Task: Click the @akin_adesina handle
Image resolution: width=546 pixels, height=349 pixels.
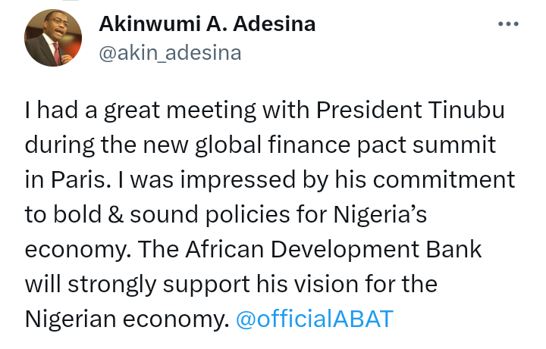Action: click(170, 52)
